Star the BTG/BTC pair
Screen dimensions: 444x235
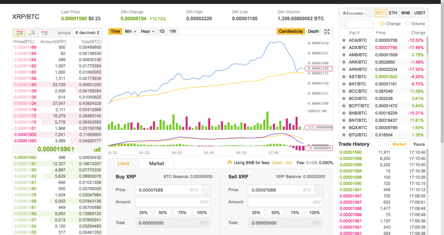344,135
